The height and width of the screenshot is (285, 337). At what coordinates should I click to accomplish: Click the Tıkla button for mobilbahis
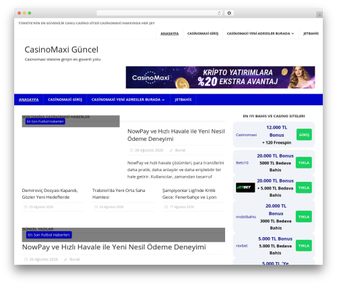coord(304,216)
